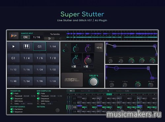Enable New Sample On MIDI Notes switch

click(39, 101)
